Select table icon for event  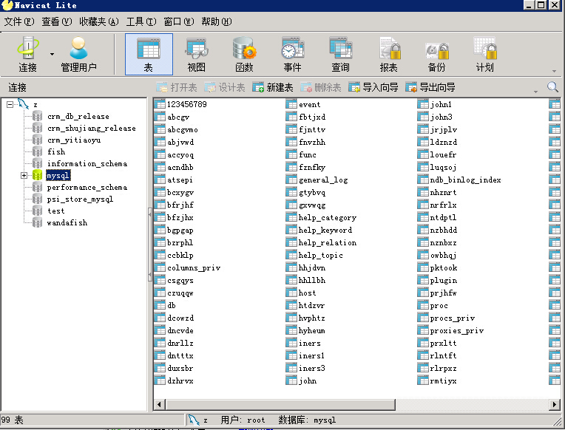(x=291, y=104)
